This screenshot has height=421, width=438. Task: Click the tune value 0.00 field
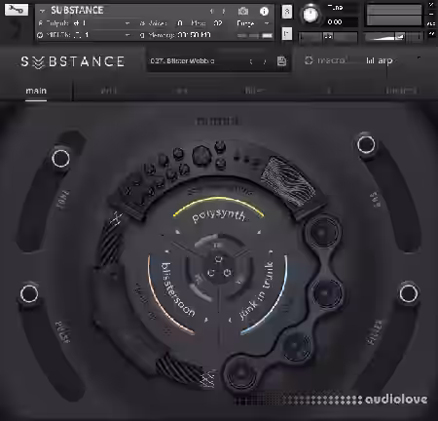[342, 22]
